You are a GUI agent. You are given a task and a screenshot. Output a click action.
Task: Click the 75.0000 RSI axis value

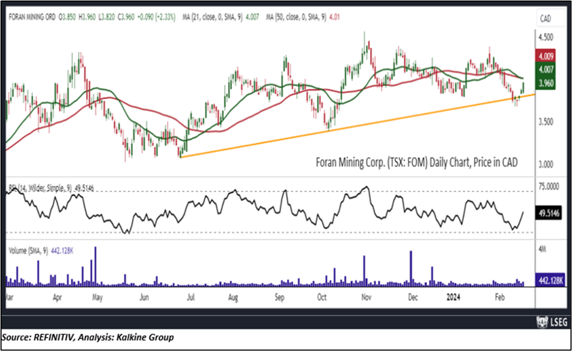(548, 186)
